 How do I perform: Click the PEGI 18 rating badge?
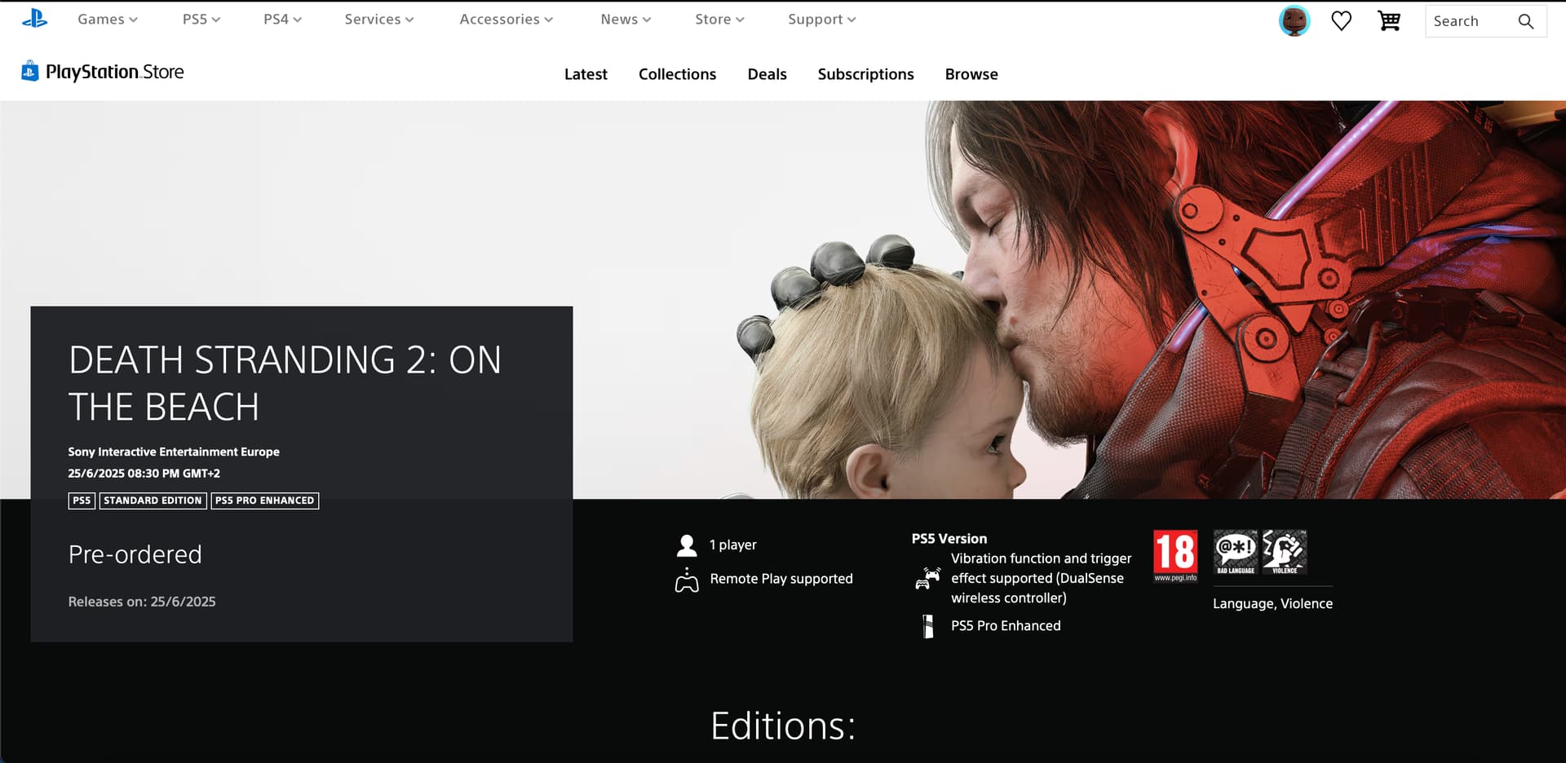coord(1175,555)
